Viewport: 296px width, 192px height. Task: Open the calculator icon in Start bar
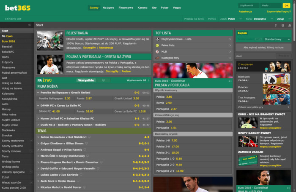click(282, 25)
